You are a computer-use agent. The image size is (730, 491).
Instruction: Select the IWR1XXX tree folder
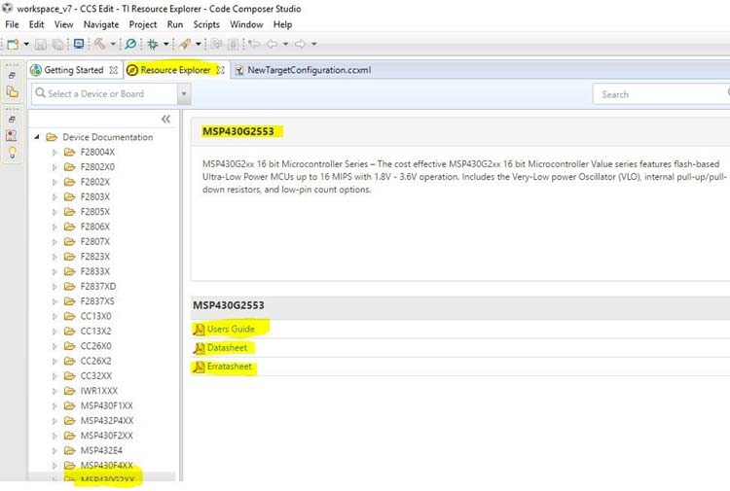tap(98, 391)
